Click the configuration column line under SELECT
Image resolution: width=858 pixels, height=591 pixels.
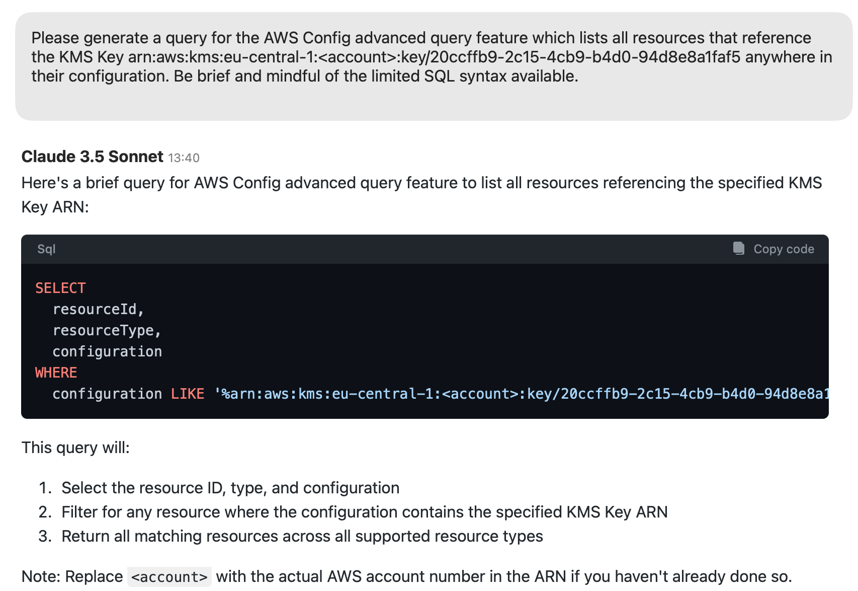point(107,351)
